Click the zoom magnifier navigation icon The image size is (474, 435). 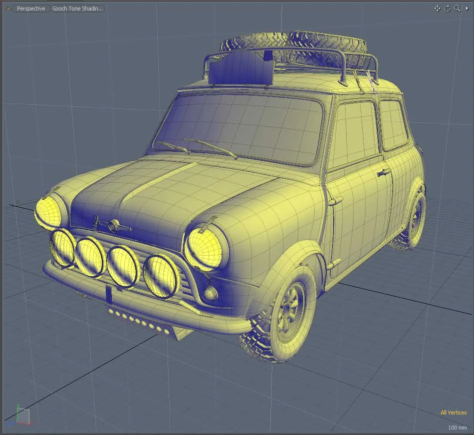[x=458, y=8]
